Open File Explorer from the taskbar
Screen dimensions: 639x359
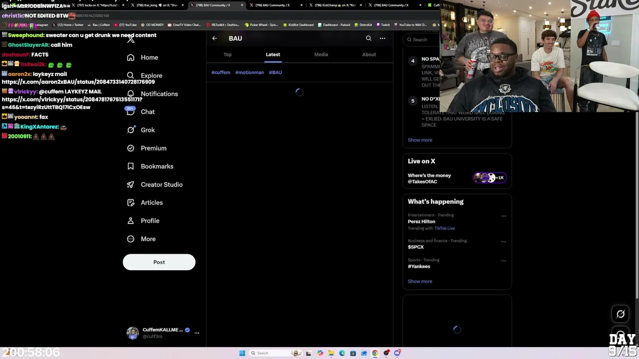331,353
